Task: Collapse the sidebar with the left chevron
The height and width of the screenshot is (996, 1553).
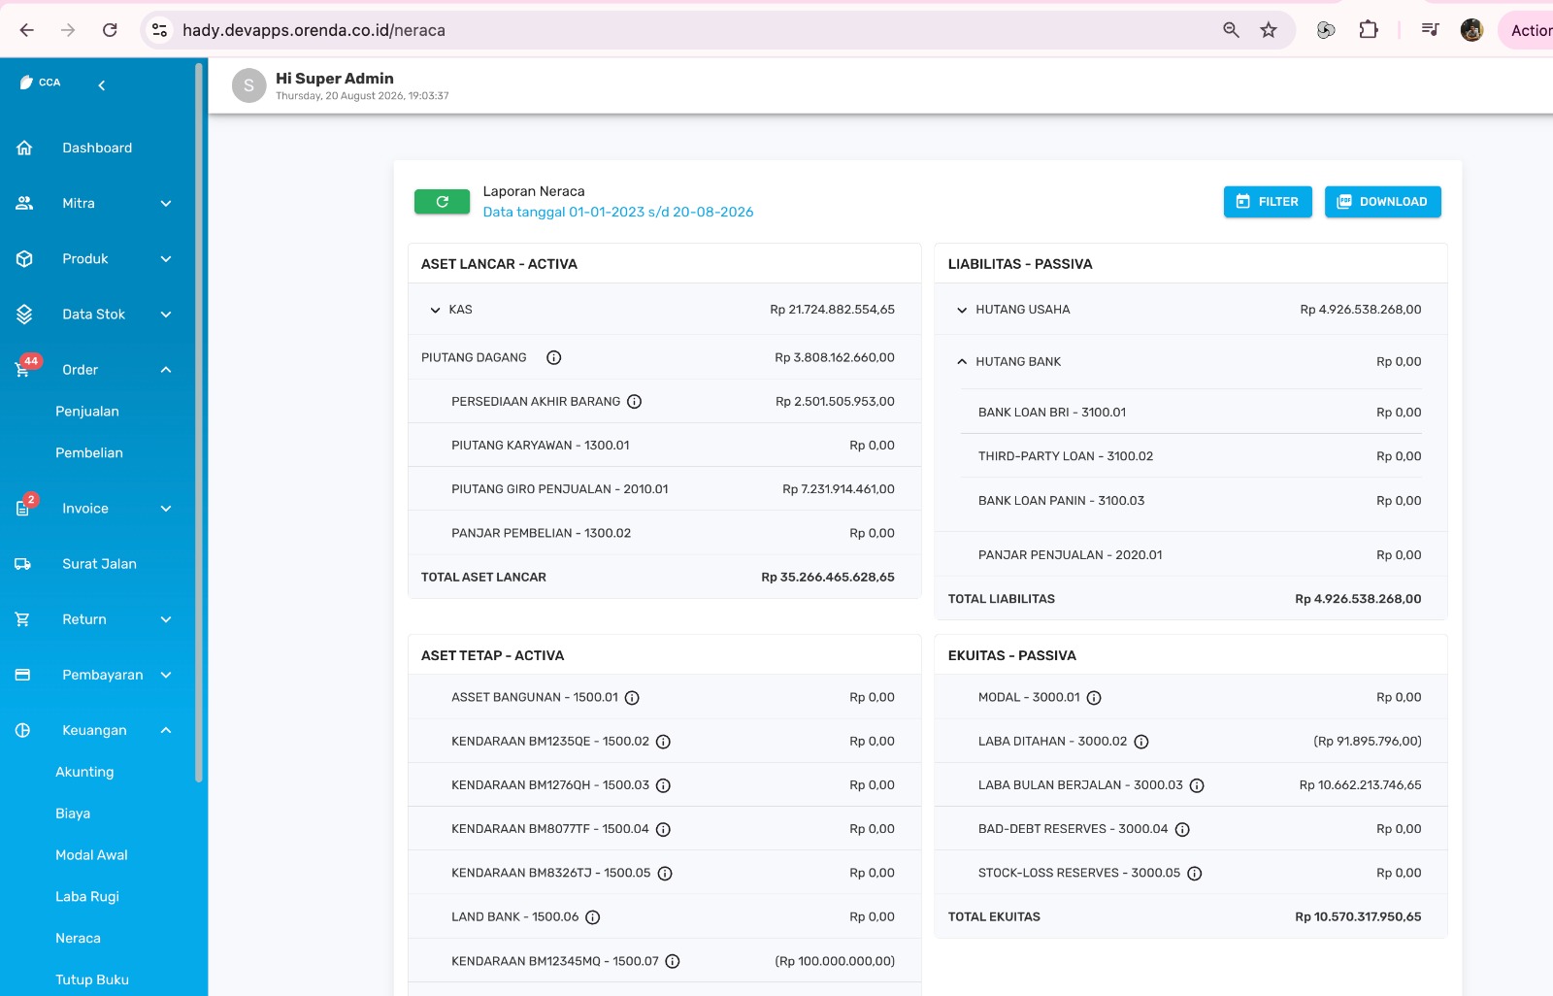Action: point(102,85)
